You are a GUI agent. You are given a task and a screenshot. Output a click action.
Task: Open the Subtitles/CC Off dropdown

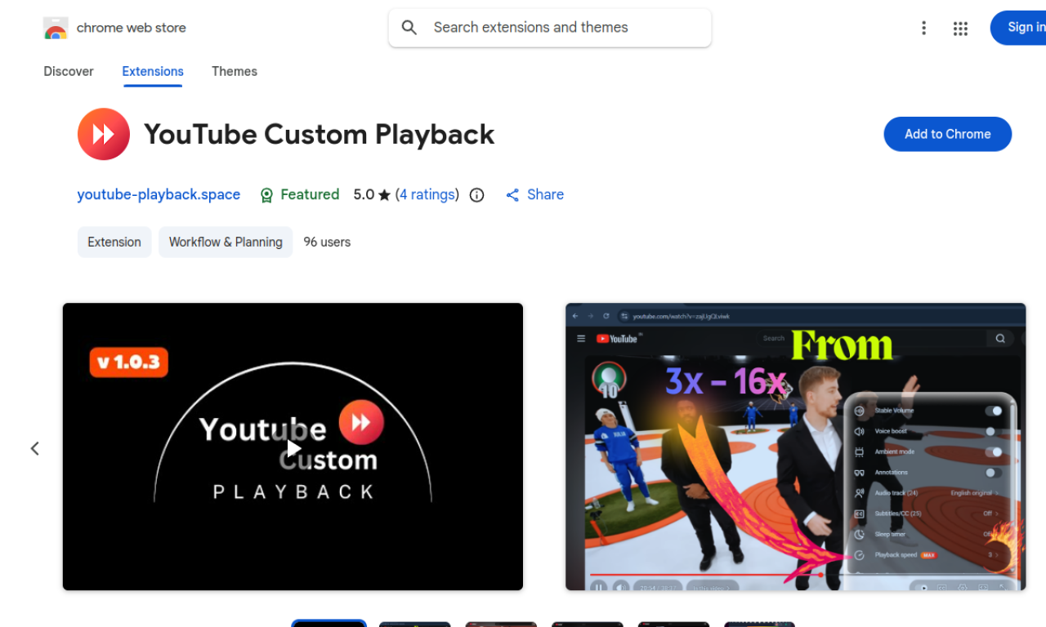[x=992, y=514]
